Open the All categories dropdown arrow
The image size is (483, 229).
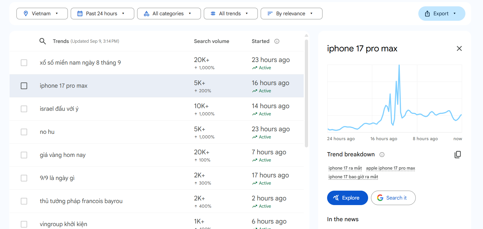pos(190,14)
